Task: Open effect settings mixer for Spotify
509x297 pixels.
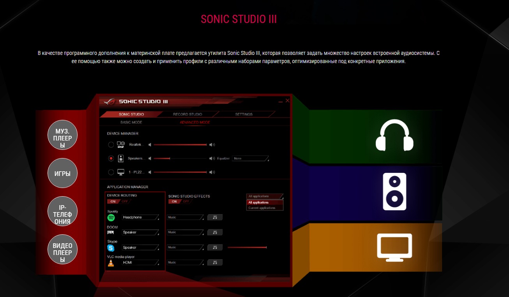Action: point(215,217)
